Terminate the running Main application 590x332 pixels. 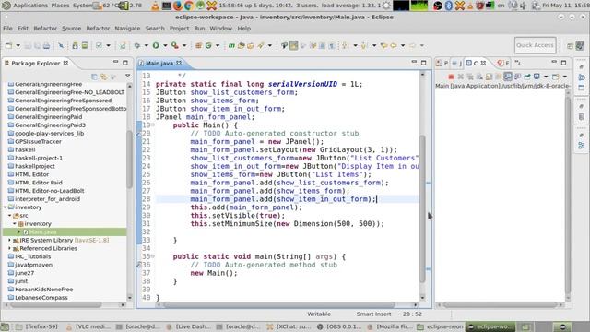(x=451, y=77)
